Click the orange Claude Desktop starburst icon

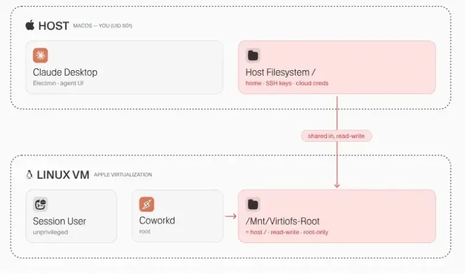click(x=41, y=56)
